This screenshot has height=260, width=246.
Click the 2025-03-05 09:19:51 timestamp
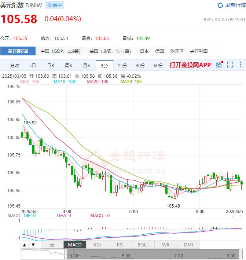(224, 20)
